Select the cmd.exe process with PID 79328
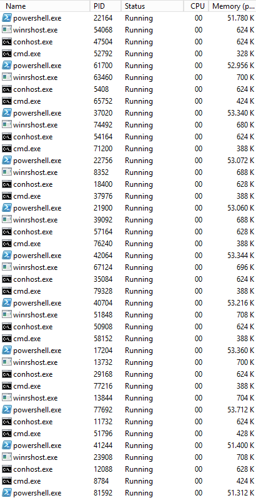 [x=128, y=291]
